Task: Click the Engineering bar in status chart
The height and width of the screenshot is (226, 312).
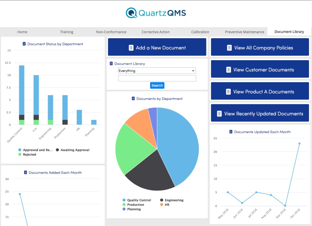Action: point(51,107)
